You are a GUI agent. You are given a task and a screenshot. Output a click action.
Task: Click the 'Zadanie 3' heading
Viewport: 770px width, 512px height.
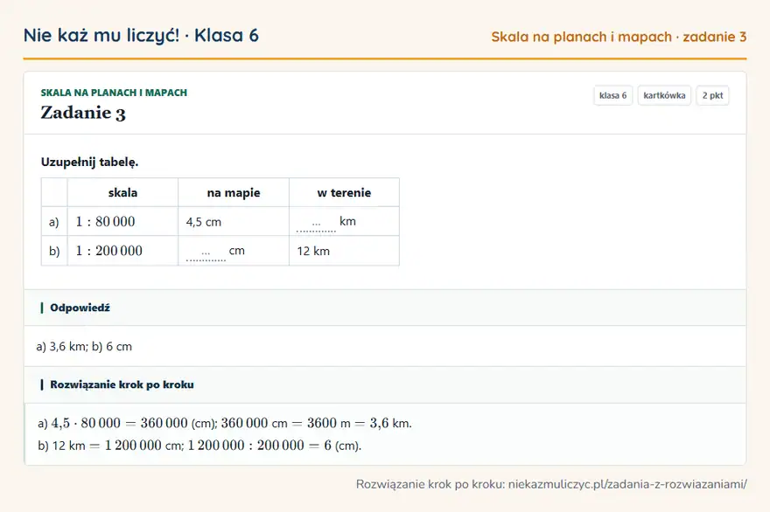(83, 113)
